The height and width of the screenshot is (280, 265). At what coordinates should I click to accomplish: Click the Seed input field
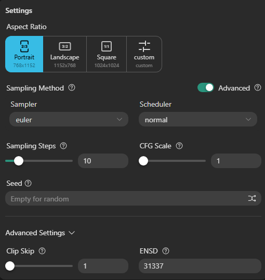(133, 199)
